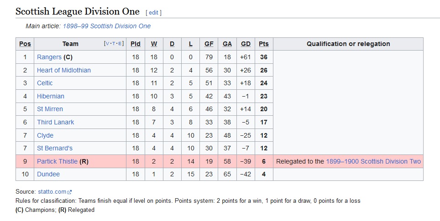This screenshot has height=221, width=440.
Task: Open the Third Lanark link
Action: pos(56,122)
